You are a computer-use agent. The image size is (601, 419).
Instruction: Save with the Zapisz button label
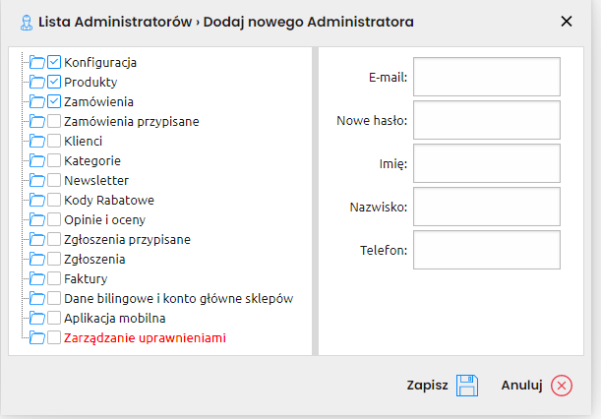(x=427, y=385)
